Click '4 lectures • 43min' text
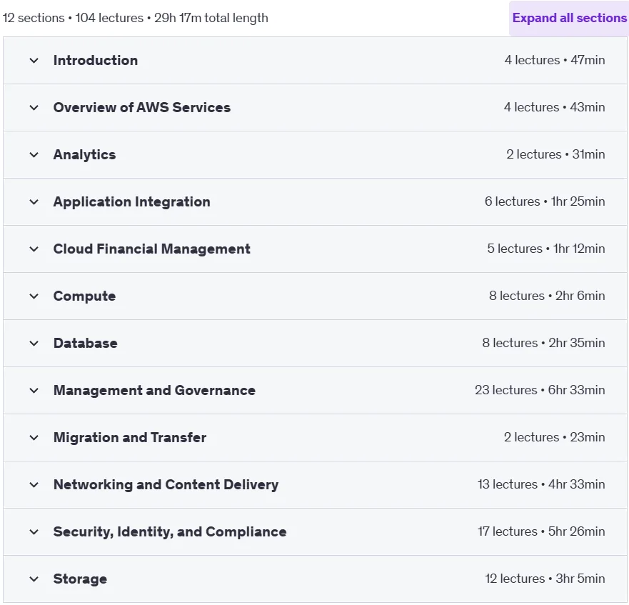 tap(554, 107)
